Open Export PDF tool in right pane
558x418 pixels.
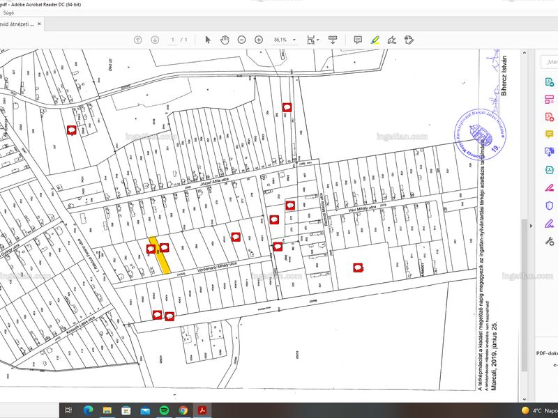549,82
